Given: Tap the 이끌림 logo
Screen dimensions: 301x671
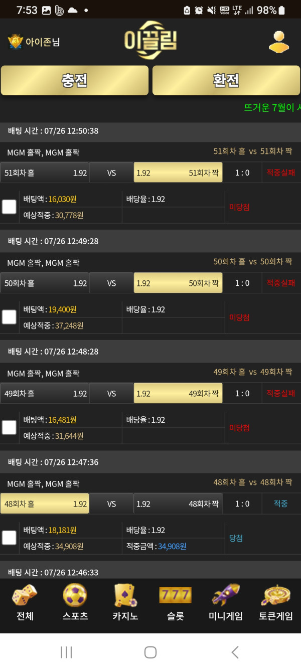Looking at the screenshot, I should [x=150, y=40].
